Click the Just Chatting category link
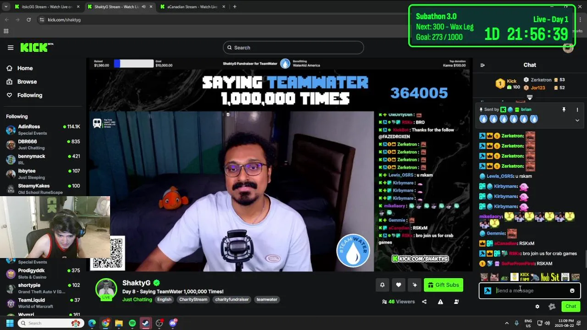The image size is (587, 330). pyautogui.click(x=137, y=300)
